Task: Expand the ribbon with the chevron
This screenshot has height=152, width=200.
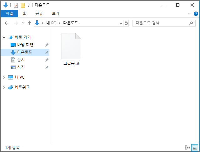Action: [189, 14]
